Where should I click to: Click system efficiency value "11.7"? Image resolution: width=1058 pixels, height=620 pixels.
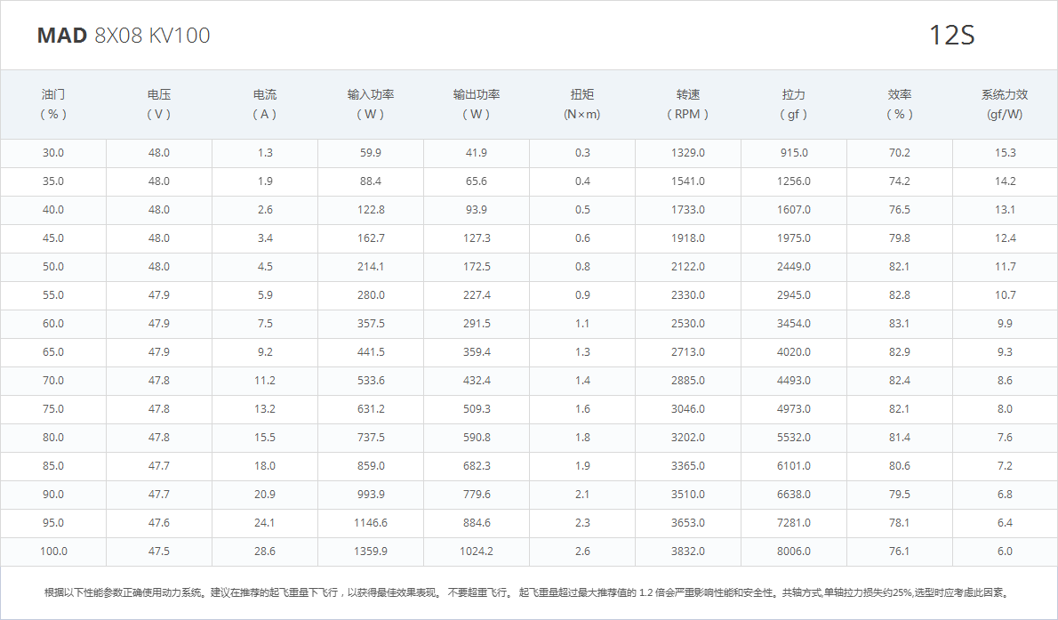coord(1006,266)
